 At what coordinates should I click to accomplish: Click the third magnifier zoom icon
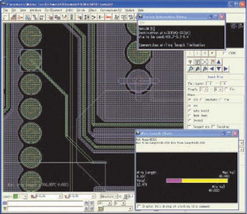tap(205, 69)
